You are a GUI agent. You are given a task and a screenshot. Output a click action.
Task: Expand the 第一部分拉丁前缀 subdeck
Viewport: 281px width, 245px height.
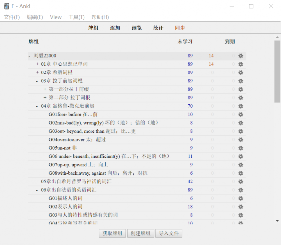(x=45, y=89)
